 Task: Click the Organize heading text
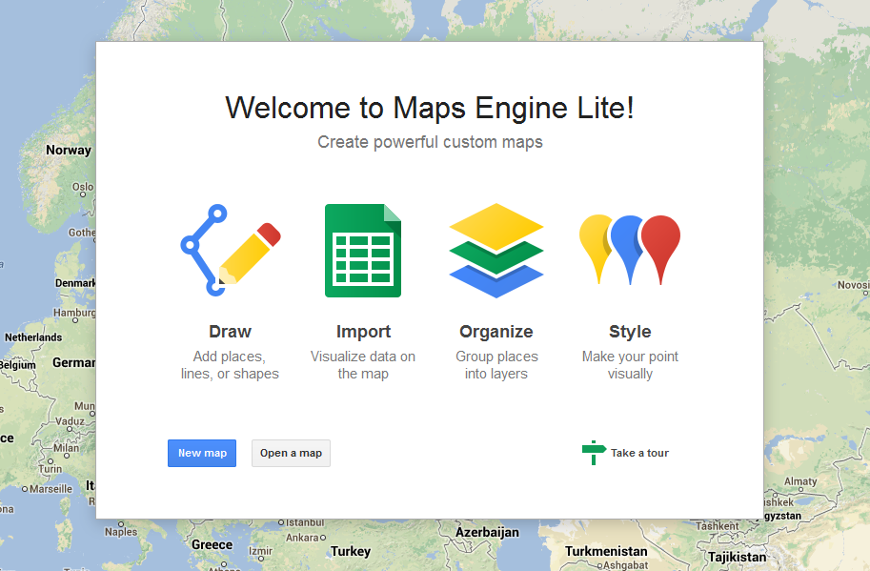point(496,332)
